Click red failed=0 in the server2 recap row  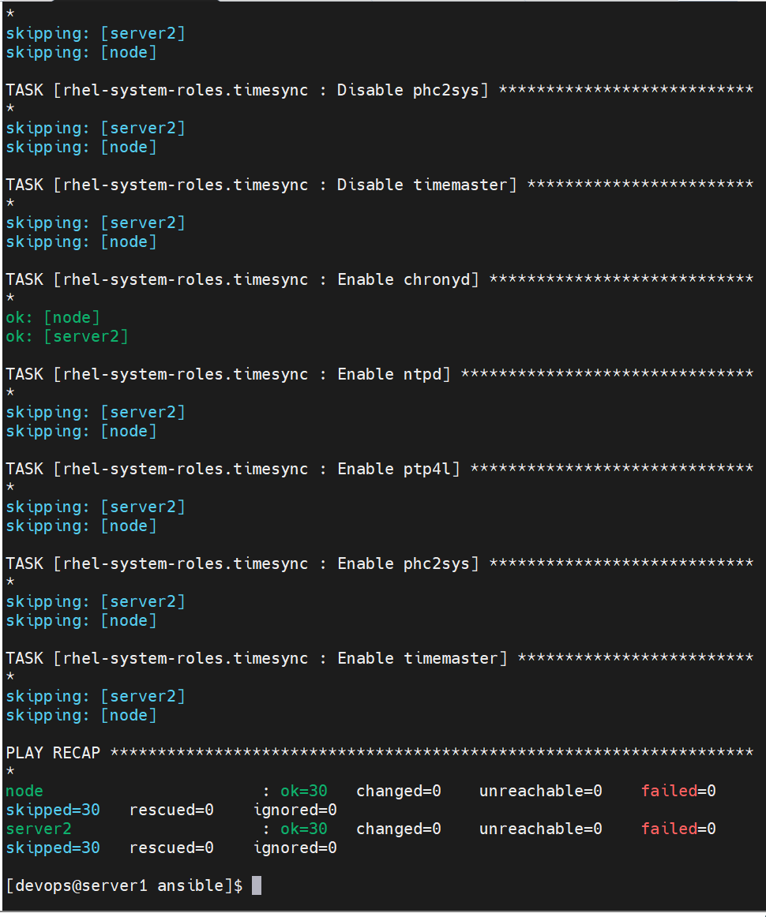click(678, 829)
